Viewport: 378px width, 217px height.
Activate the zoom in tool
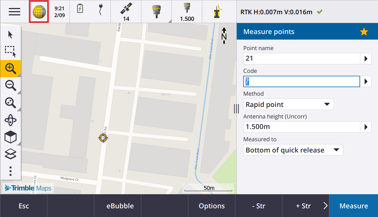pos(11,68)
